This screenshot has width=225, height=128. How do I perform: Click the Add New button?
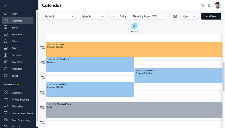click(211, 17)
